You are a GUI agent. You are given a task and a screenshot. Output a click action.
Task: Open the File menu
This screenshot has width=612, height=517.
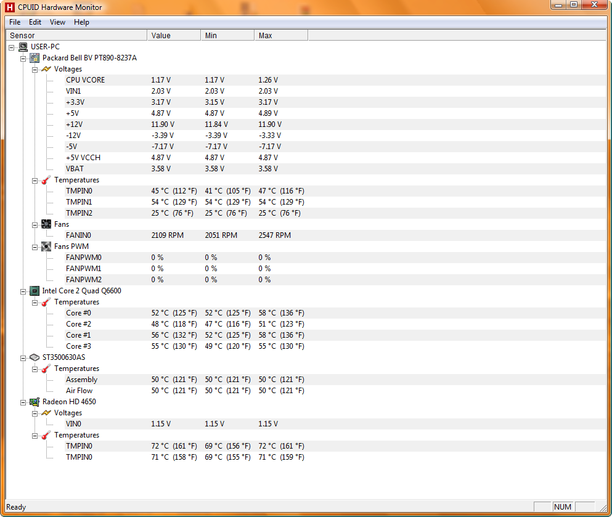click(x=15, y=22)
